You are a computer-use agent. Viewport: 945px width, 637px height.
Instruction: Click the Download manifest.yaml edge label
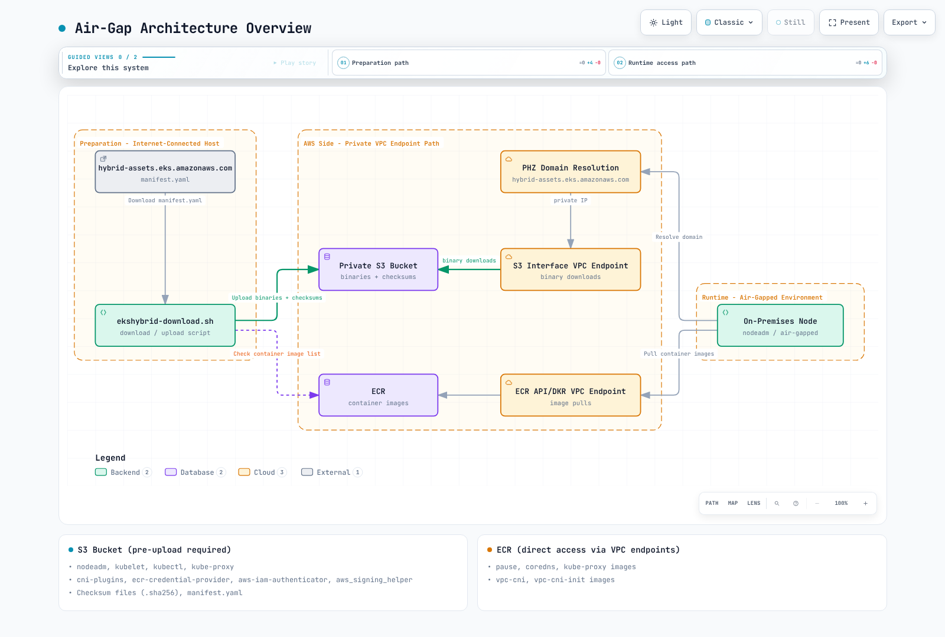point(165,201)
